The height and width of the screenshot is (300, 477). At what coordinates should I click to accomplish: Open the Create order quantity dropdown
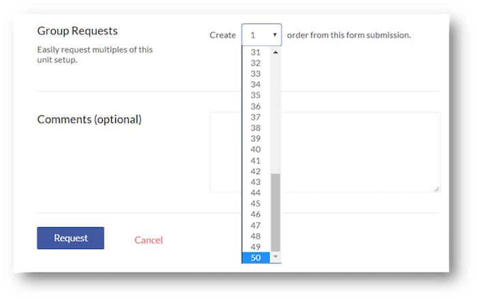point(262,35)
